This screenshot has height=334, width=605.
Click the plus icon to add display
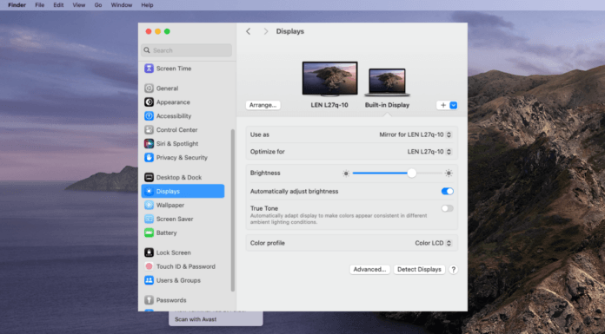[443, 105]
